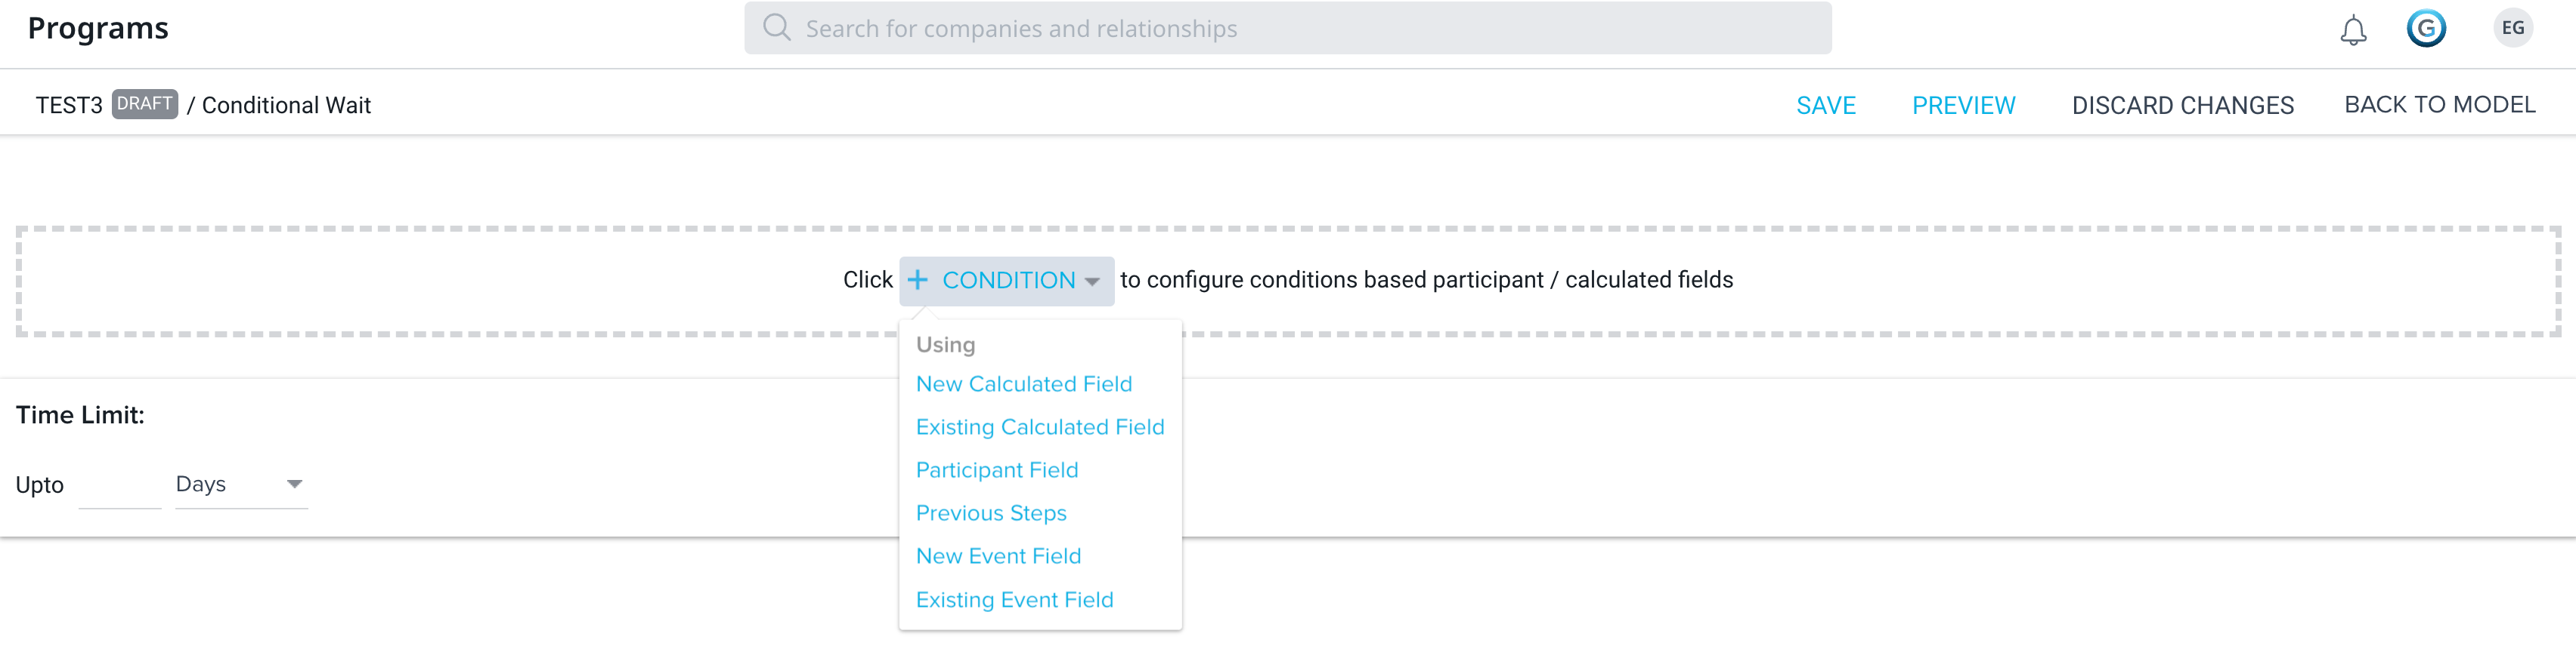Click the TEST3 breadcrumb link

point(69,105)
